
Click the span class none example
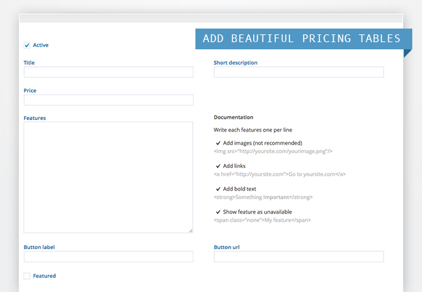(x=262, y=220)
